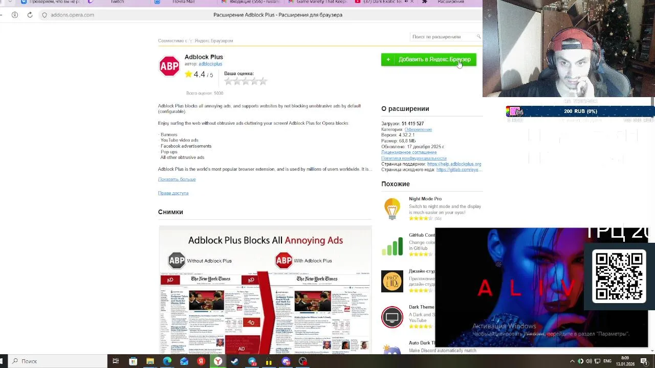This screenshot has height=368, width=655.
Task: Click the Adblock Plus extension title
Action: coord(204,57)
